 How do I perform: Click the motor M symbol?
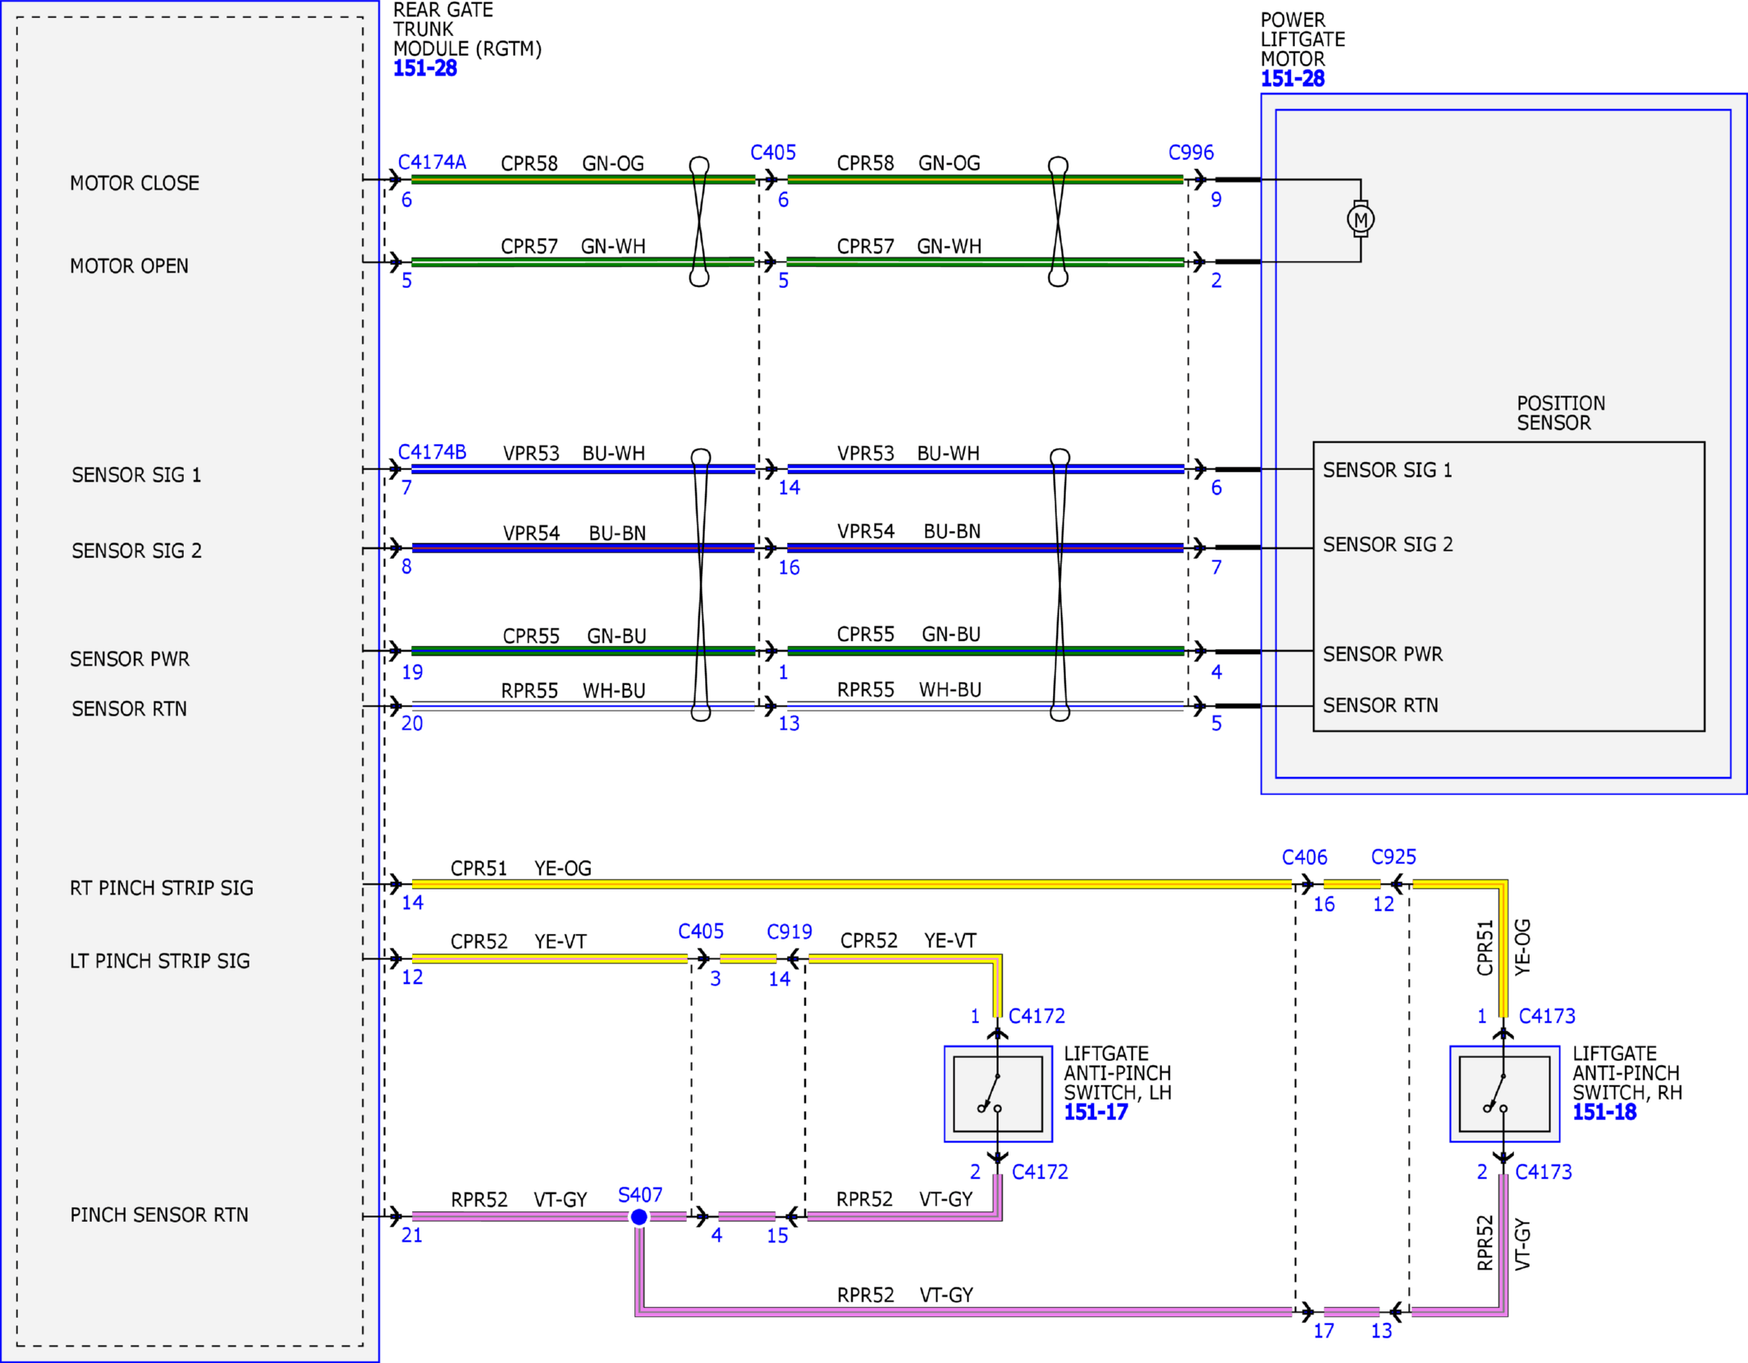point(1361,219)
